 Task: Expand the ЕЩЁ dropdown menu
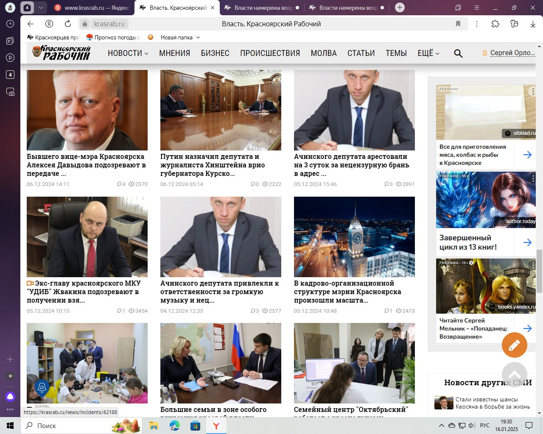coord(428,53)
